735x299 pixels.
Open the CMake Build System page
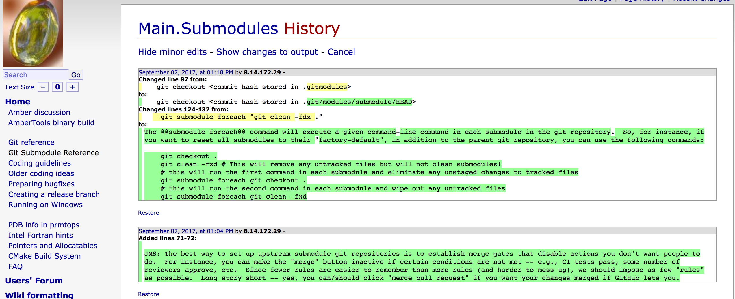(x=44, y=256)
